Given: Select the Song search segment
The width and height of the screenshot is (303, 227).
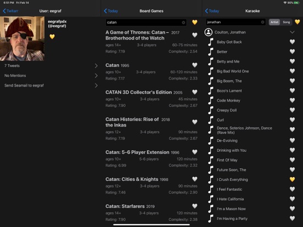Looking at the screenshot, I should click(286, 22).
